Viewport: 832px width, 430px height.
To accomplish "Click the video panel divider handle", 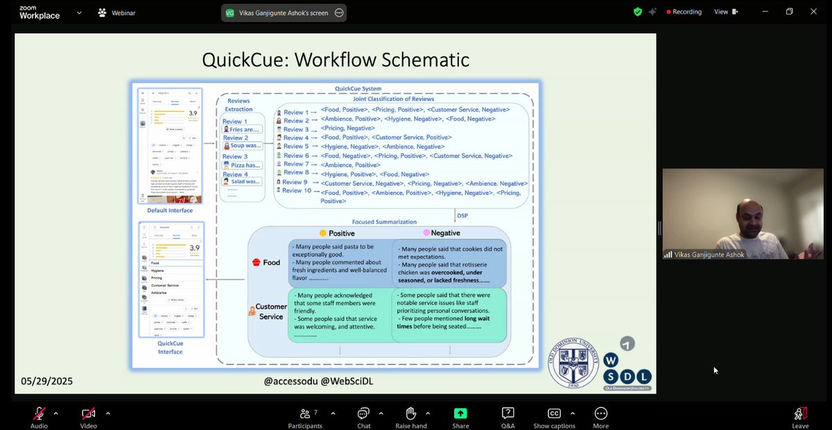I will 659,227.
